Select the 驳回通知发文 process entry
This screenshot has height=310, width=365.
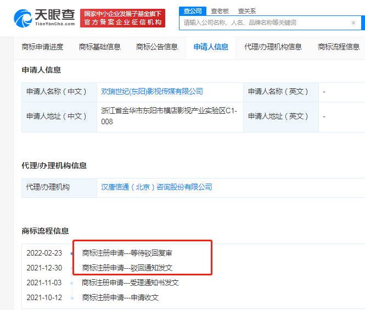(127, 268)
